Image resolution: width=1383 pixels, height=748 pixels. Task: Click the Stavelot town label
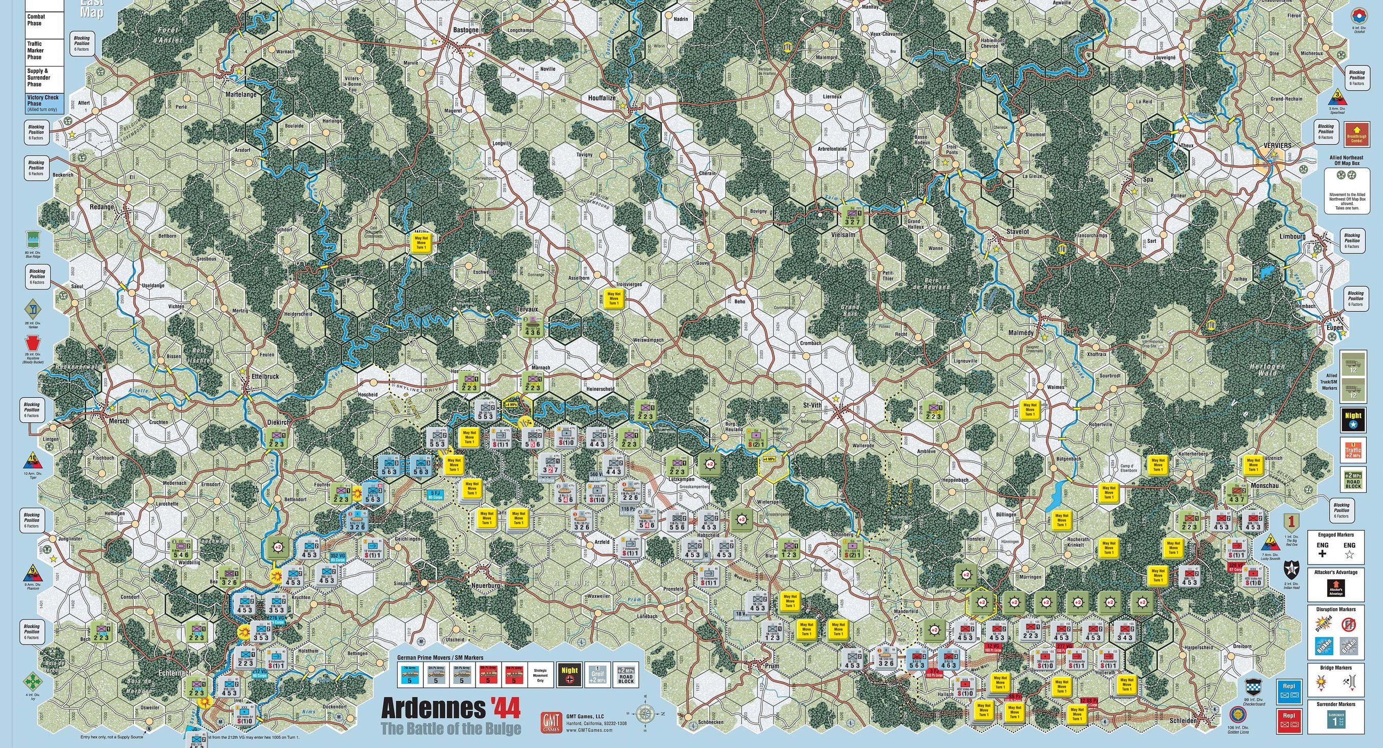point(1017,231)
